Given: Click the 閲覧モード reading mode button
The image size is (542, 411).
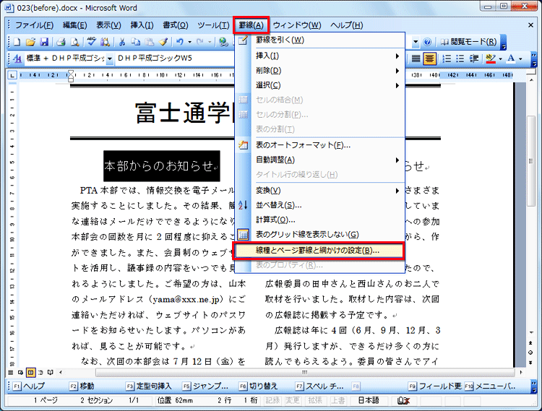Looking at the screenshot, I should (468, 42).
